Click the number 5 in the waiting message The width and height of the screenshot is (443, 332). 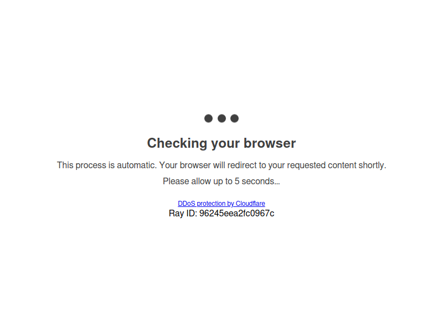237,181
